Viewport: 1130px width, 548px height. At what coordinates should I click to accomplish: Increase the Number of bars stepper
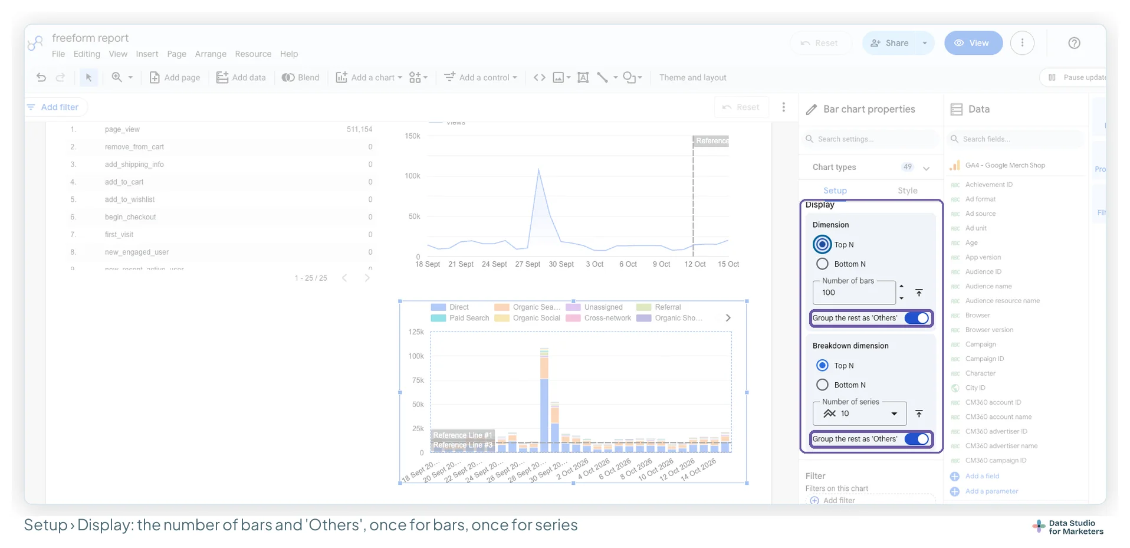tap(901, 286)
